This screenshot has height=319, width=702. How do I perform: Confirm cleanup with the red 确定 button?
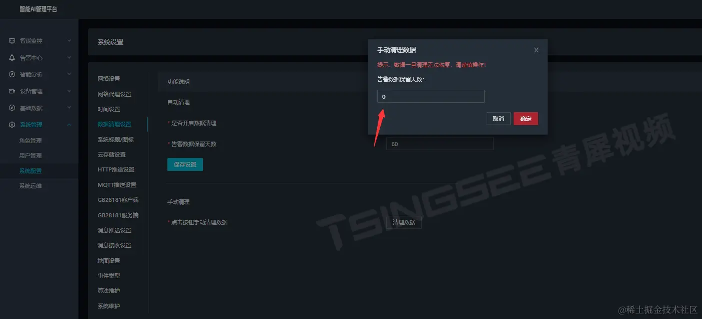(526, 119)
